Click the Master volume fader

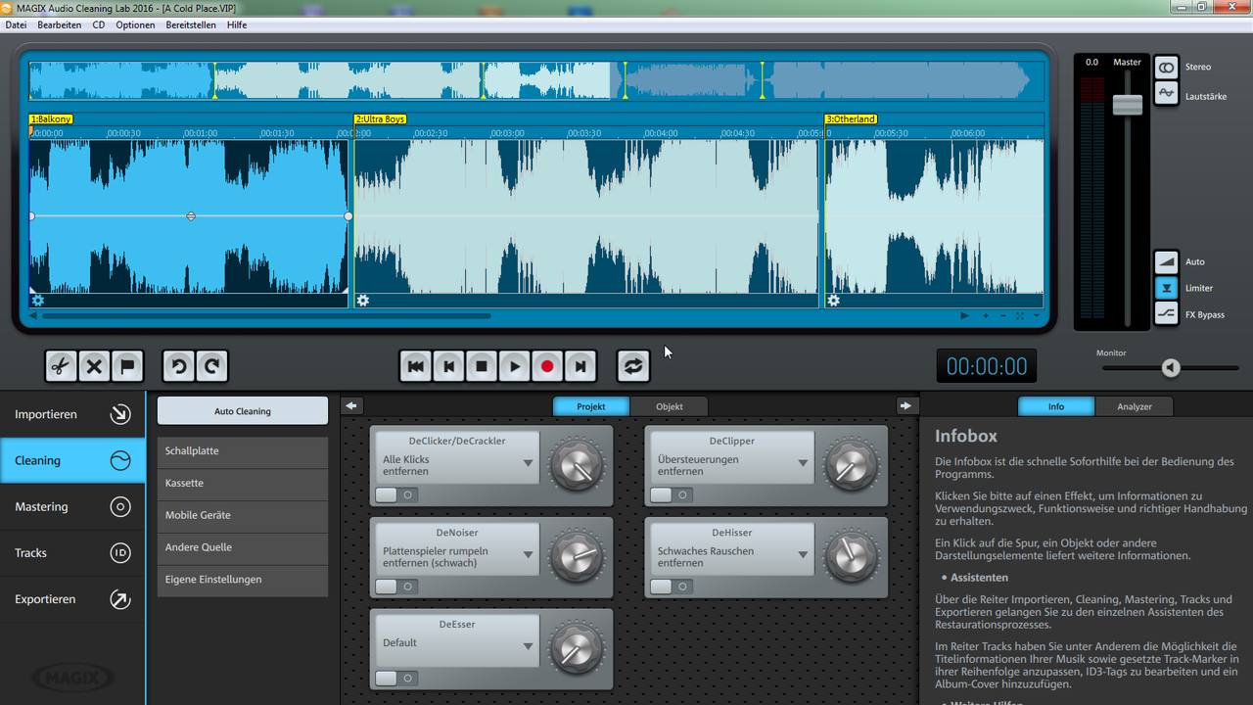point(1128,104)
